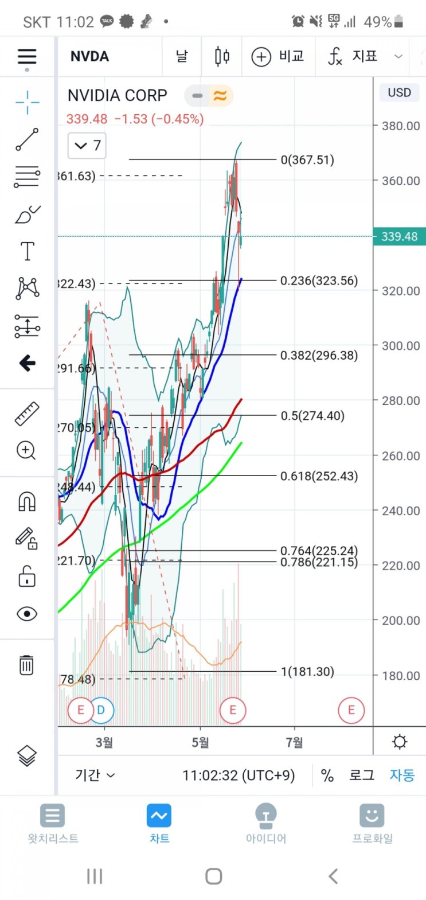This screenshot has width=426, height=900.
Task: Select the 1(181.30) Fibonacci level
Action: pos(307,671)
